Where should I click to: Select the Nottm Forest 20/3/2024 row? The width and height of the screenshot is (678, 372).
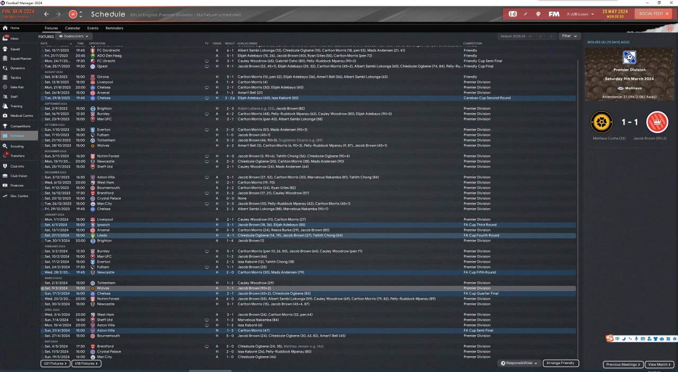coord(308,299)
